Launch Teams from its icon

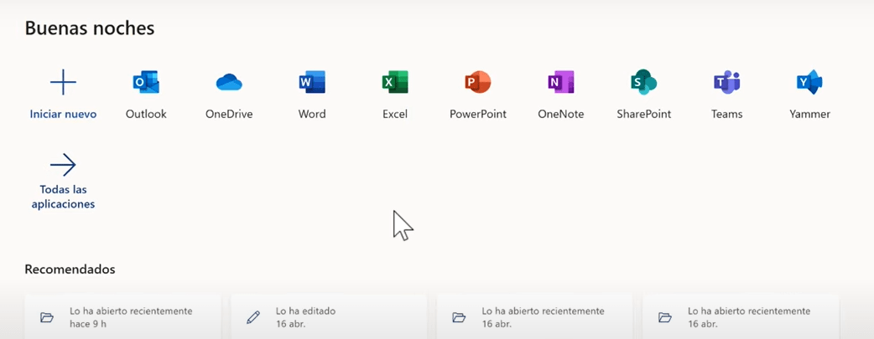click(x=727, y=82)
